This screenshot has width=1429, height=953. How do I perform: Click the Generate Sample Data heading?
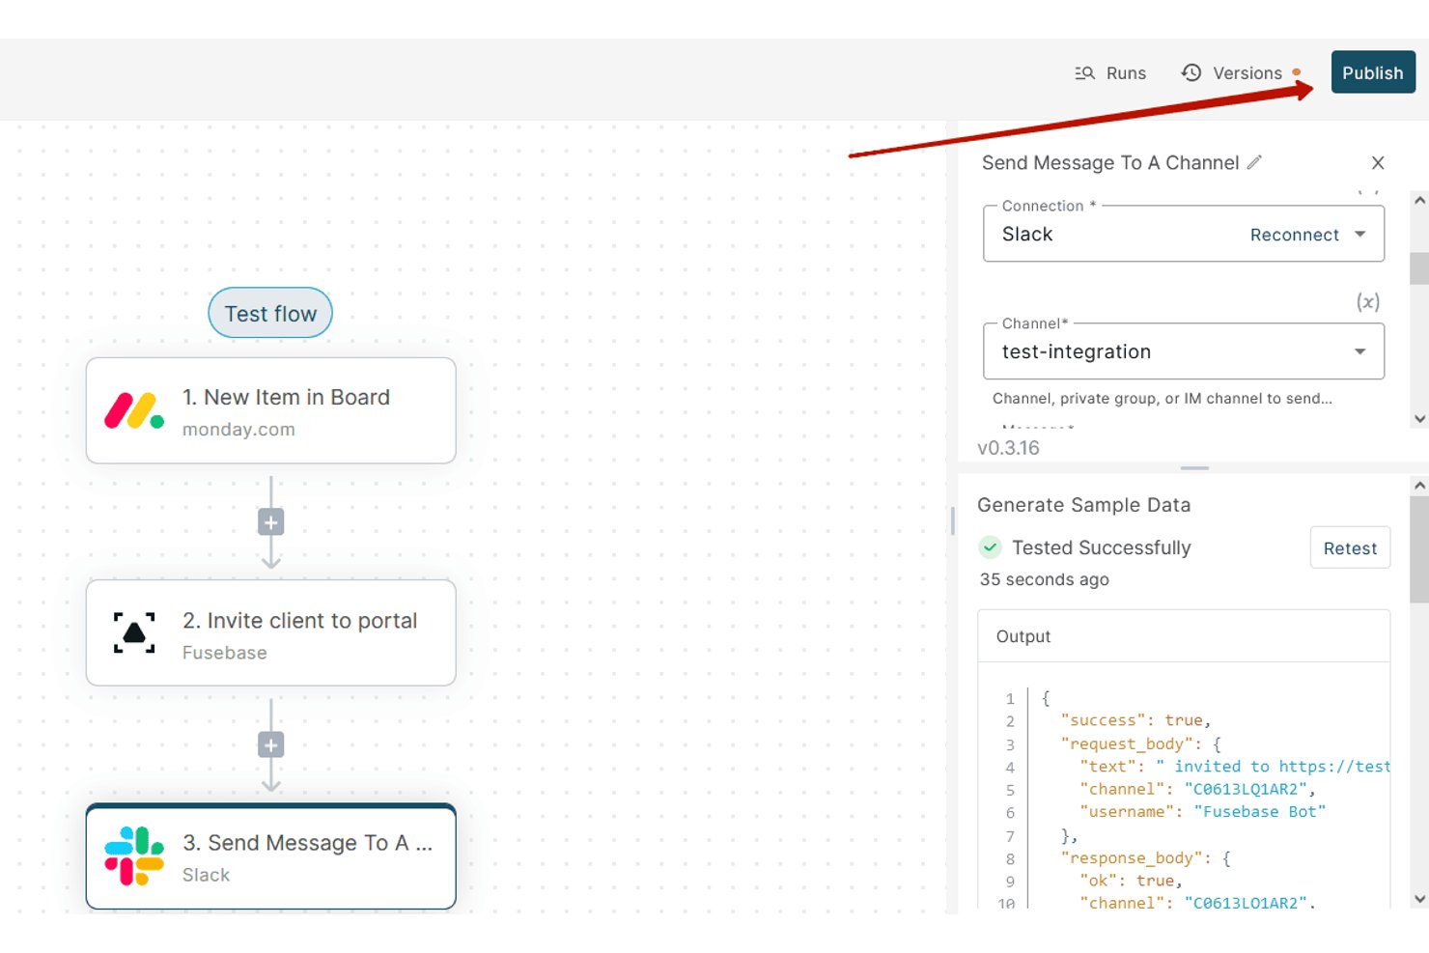[x=1083, y=505]
